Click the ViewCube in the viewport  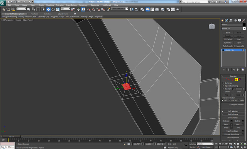[212, 26]
